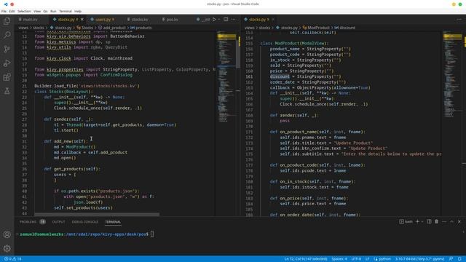
Task: Expand views breadcrumb in right editor
Action: (x=250, y=28)
